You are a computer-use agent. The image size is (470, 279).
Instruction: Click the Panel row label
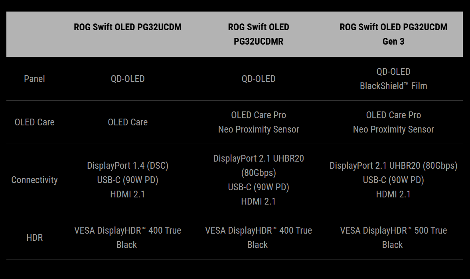(x=34, y=79)
